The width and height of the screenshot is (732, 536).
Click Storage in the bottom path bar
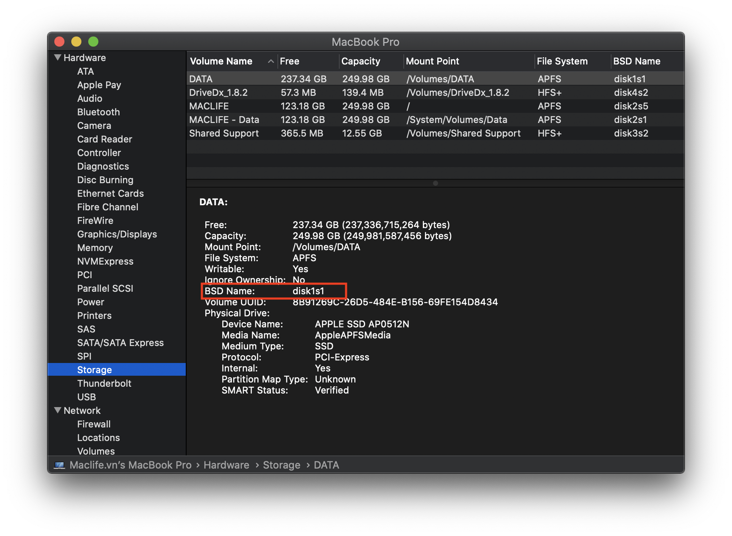coord(281,465)
